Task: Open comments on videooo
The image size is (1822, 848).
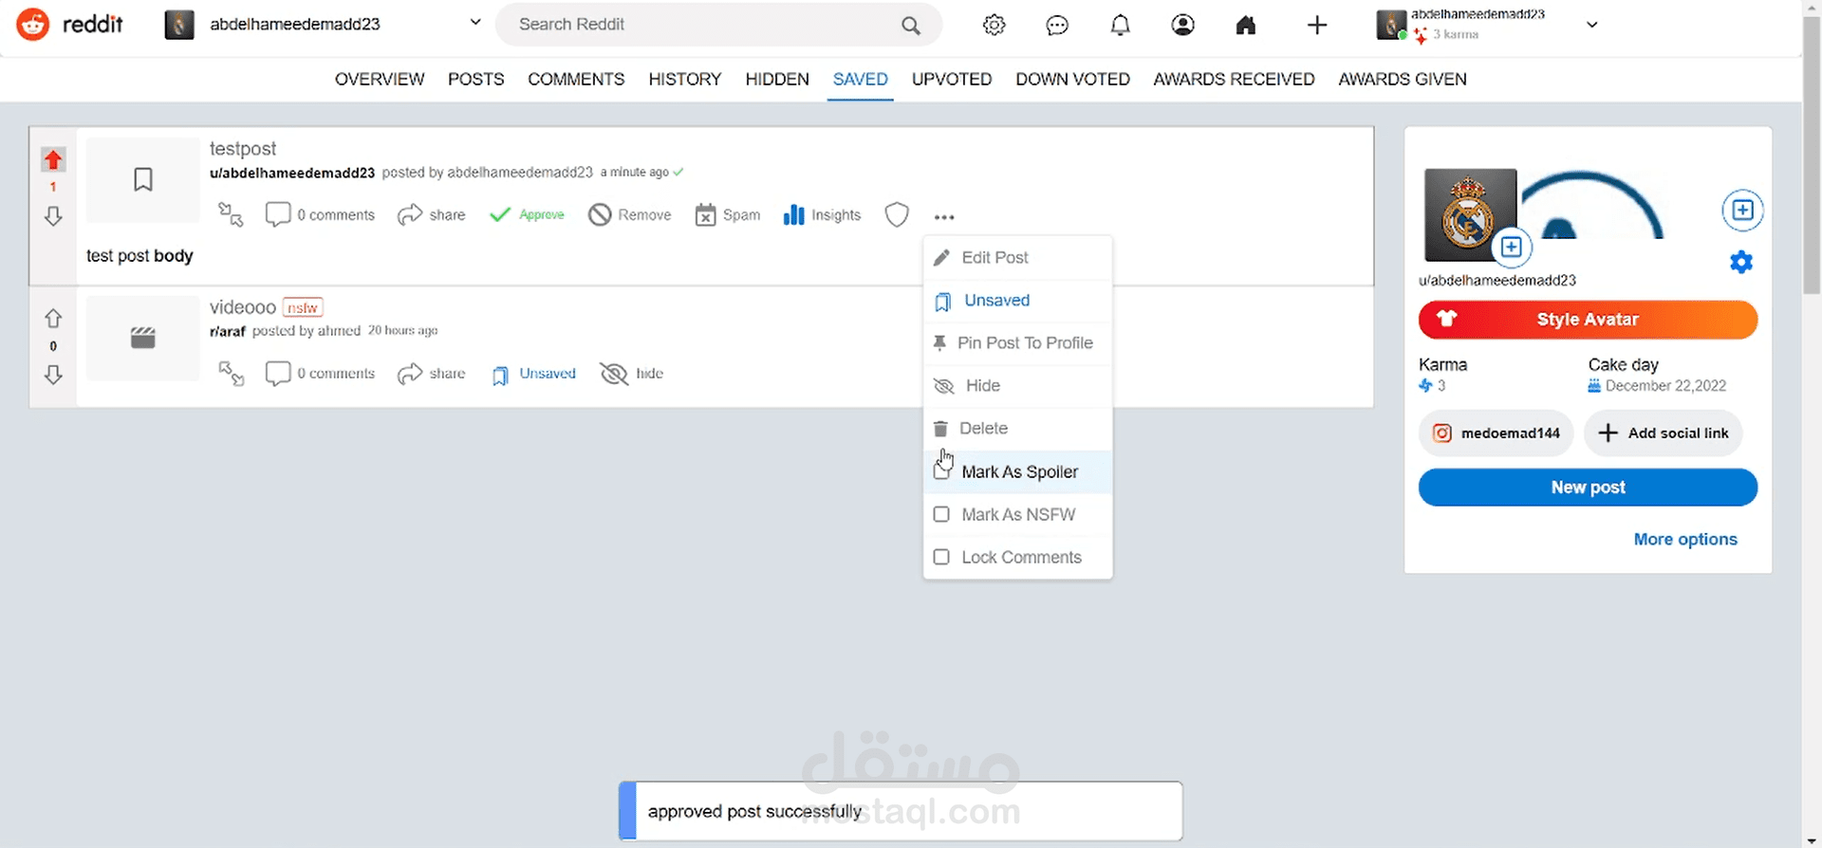Action: click(x=320, y=373)
